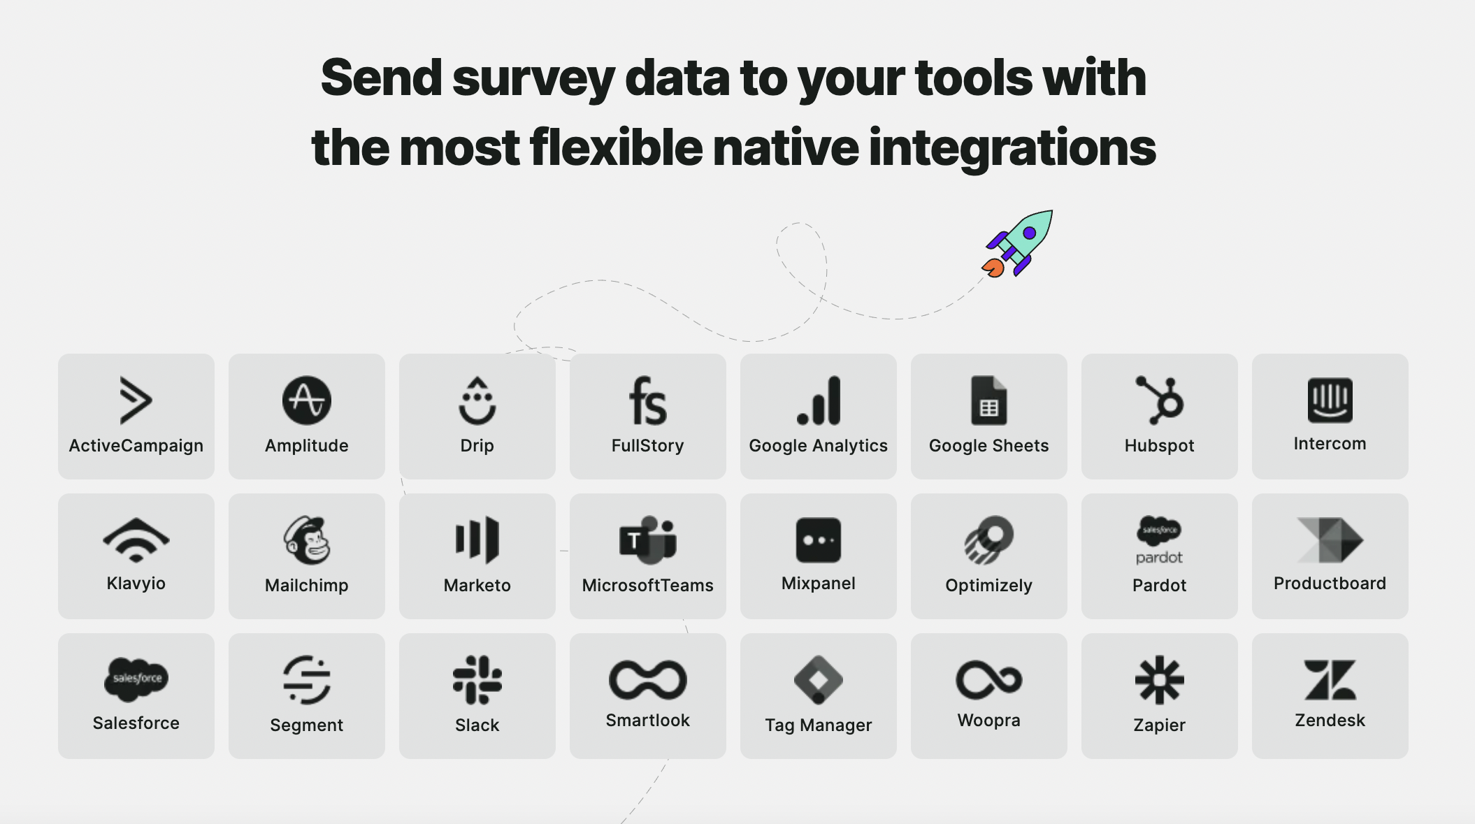This screenshot has width=1475, height=824.
Task: Enable the Optimizely integration
Action: pos(988,557)
